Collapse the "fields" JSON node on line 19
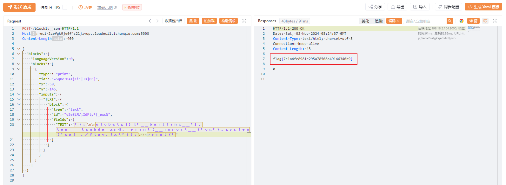506x185 pixels. tap(19, 120)
